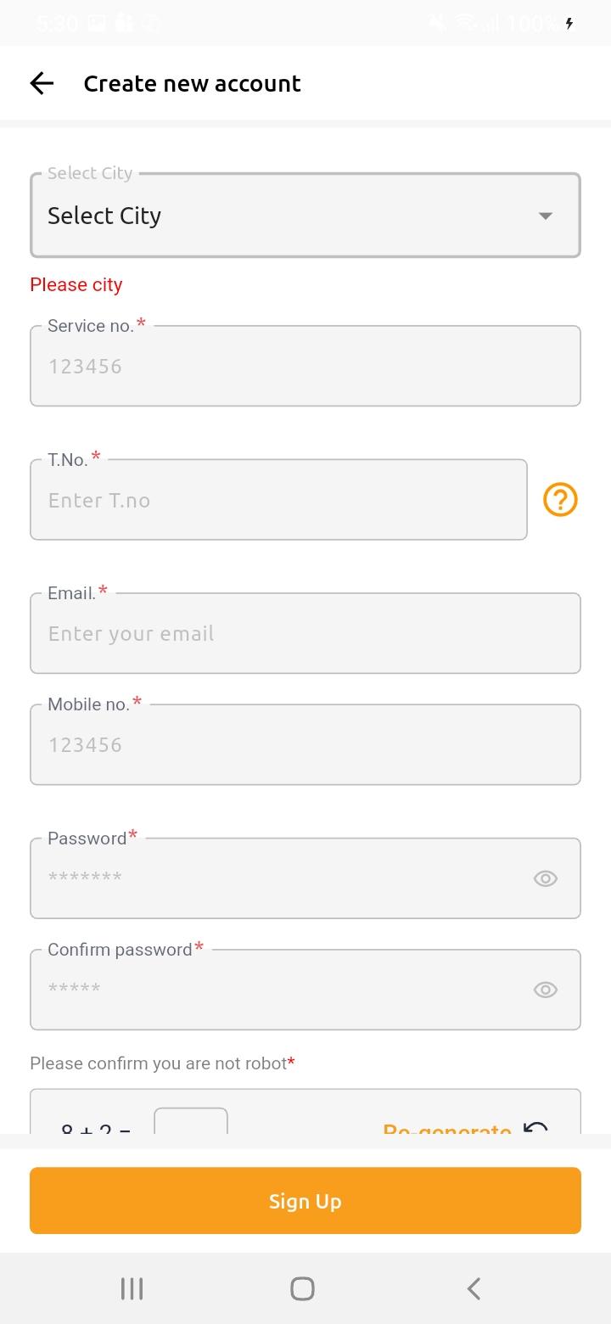Screen dimensions: 611x1324
Task: Tap the captcha refresh arrow icon
Action: tap(536, 1126)
